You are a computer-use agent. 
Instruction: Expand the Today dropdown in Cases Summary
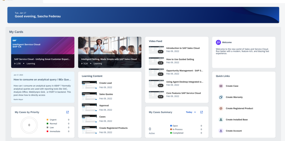191,112
